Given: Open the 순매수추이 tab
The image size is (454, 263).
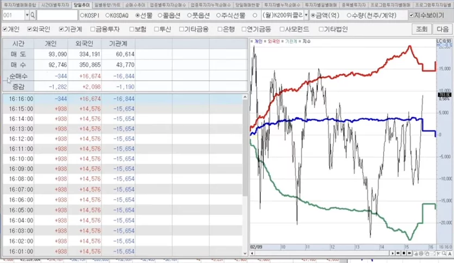Looking at the screenshot, I should 135,5.
